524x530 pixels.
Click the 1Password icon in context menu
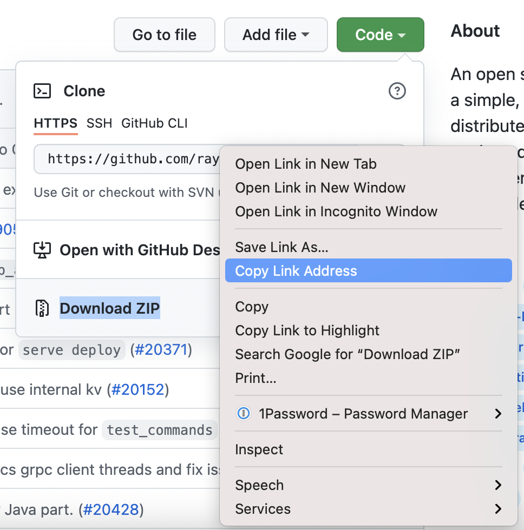[244, 414]
